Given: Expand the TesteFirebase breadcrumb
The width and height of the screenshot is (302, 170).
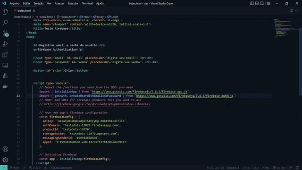Looking at the screenshot, I should [22, 17].
